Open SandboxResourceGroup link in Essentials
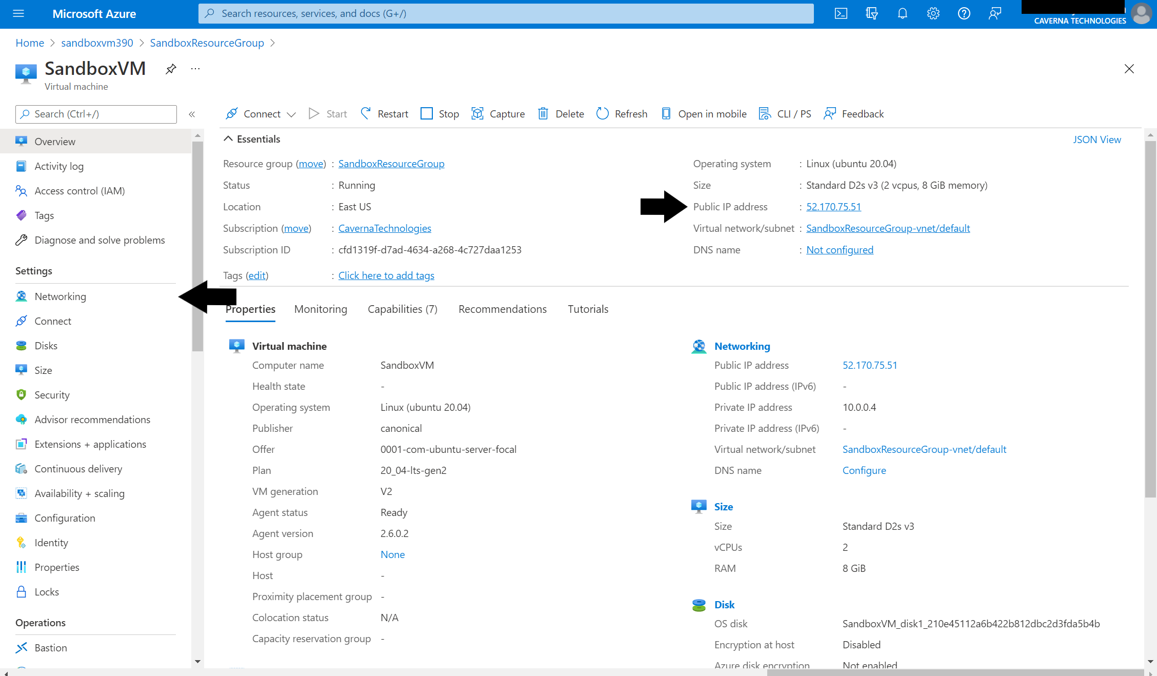 [391, 164]
